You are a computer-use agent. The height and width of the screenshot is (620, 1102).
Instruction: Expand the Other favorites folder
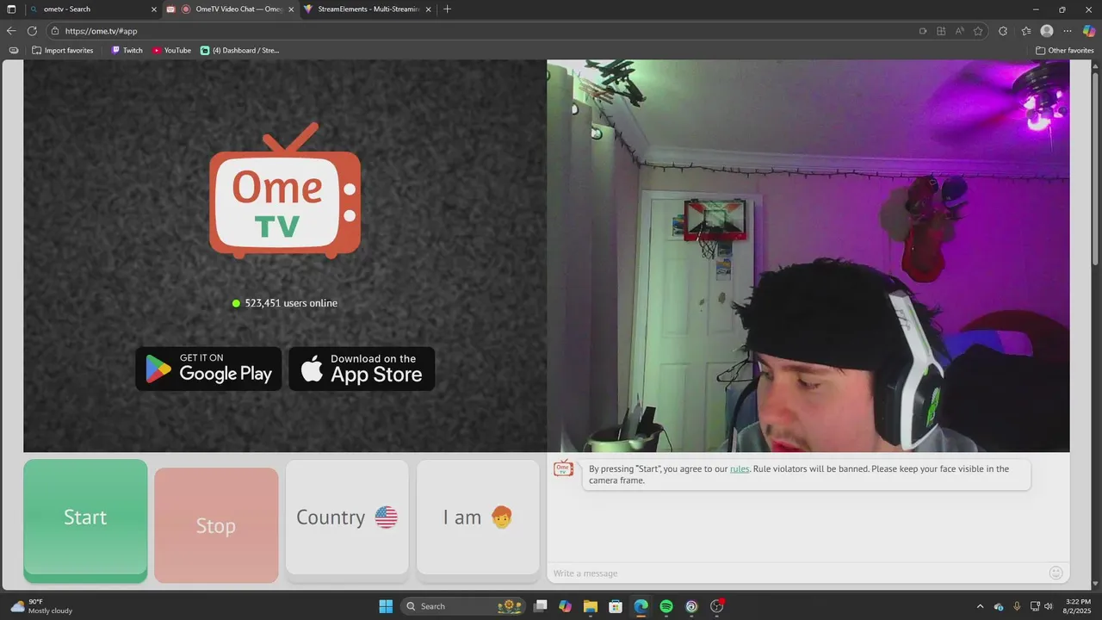pyautogui.click(x=1064, y=50)
